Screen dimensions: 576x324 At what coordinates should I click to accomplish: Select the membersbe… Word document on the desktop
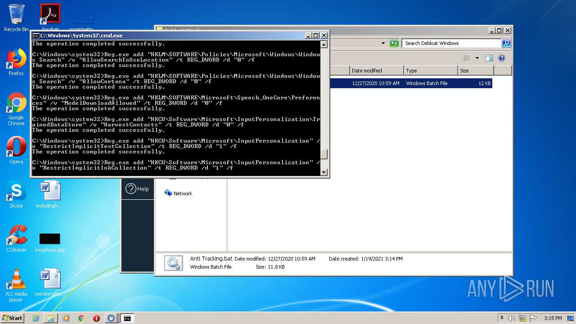(x=50, y=283)
